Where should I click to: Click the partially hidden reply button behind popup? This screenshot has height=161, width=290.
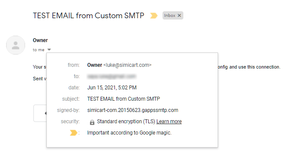(x=40, y=113)
